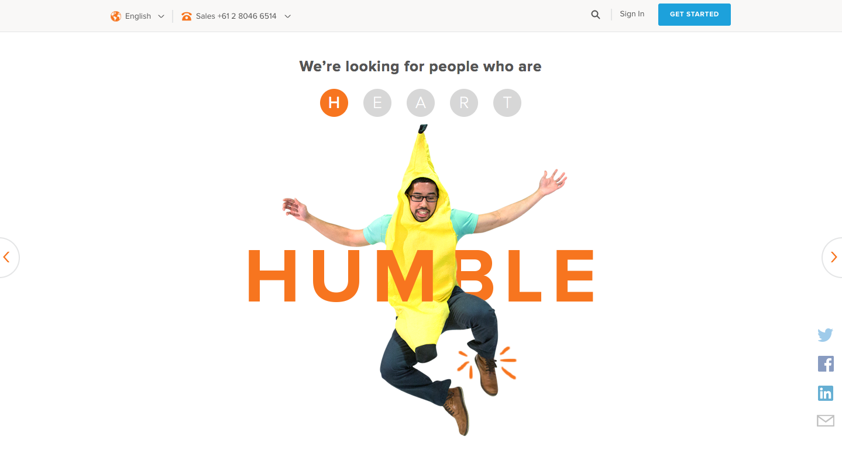Go to next slide with right arrow
842x454 pixels.
(833, 257)
